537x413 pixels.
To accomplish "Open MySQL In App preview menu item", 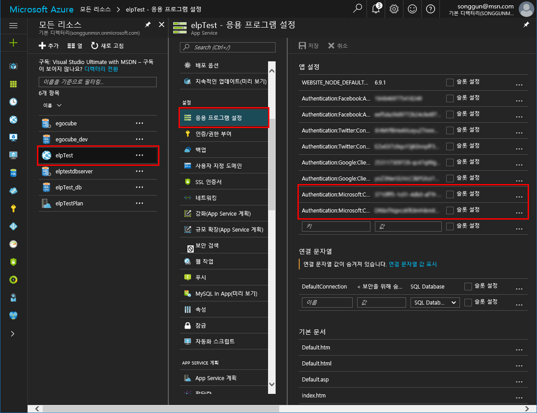I will (224, 293).
